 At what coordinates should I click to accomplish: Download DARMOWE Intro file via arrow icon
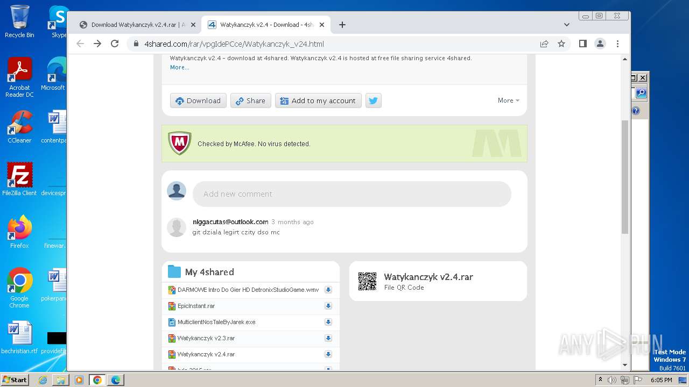coord(328,290)
